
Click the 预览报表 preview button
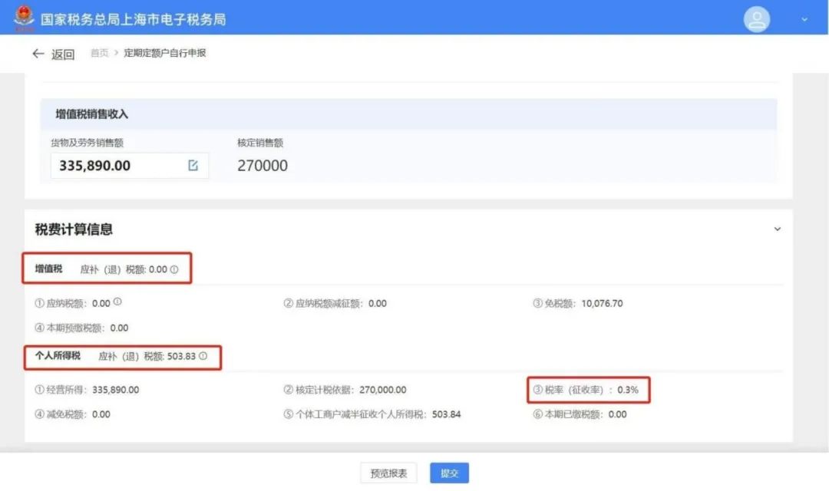click(x=388, y=473)
